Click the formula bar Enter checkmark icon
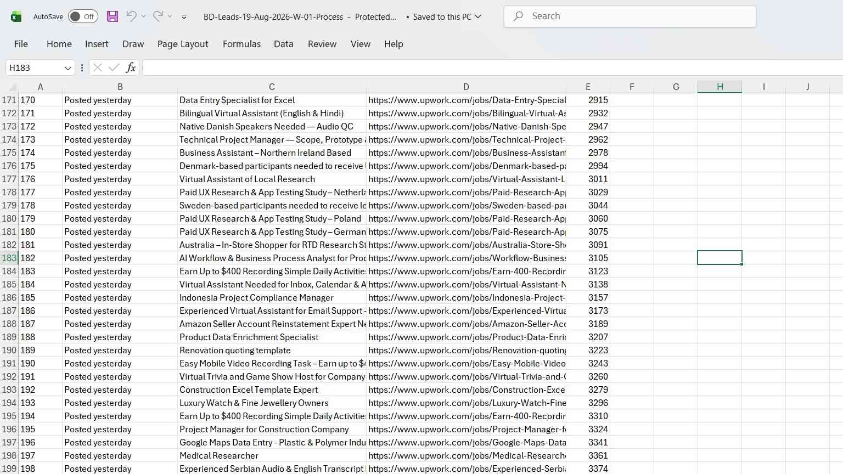Image resolution: width=843 pixels, height=474 pixels. click(114, 67)
